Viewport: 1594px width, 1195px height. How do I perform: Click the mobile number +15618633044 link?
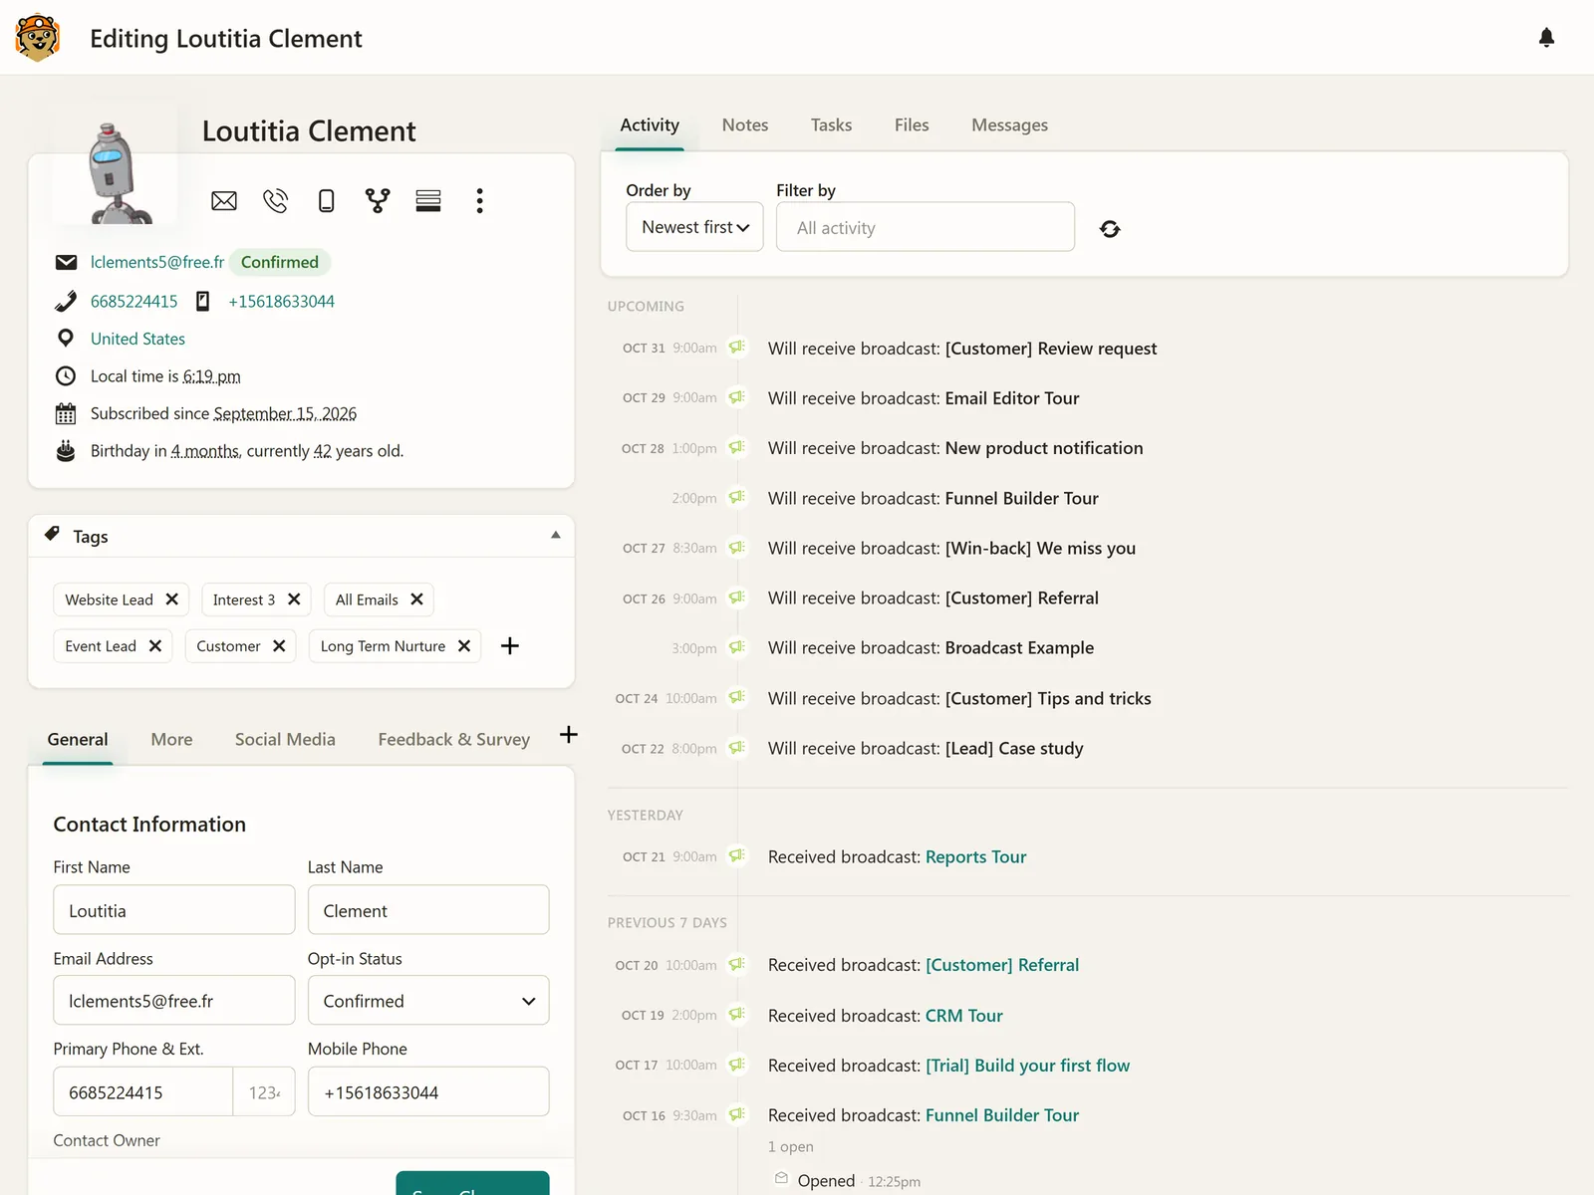[x=281, y=302]
